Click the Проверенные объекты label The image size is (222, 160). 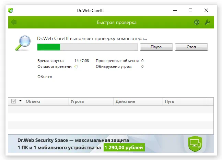click(117, 61)
